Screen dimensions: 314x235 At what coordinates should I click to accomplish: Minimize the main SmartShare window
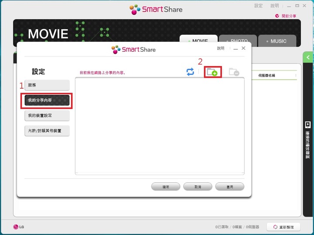[289, 6]
